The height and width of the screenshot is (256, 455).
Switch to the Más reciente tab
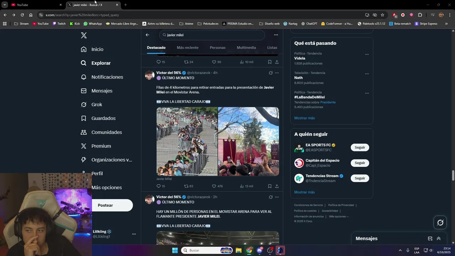coord(188,48)
